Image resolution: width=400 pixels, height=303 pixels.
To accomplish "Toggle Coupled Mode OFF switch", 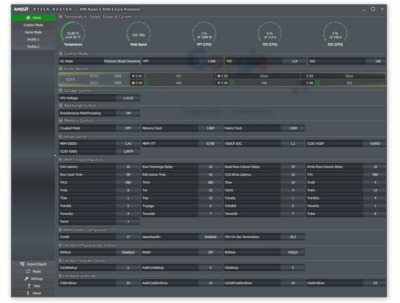I will coord(128,128).
